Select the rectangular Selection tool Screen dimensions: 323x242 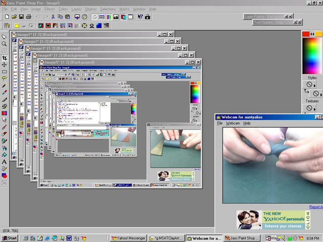pos(4,72)
